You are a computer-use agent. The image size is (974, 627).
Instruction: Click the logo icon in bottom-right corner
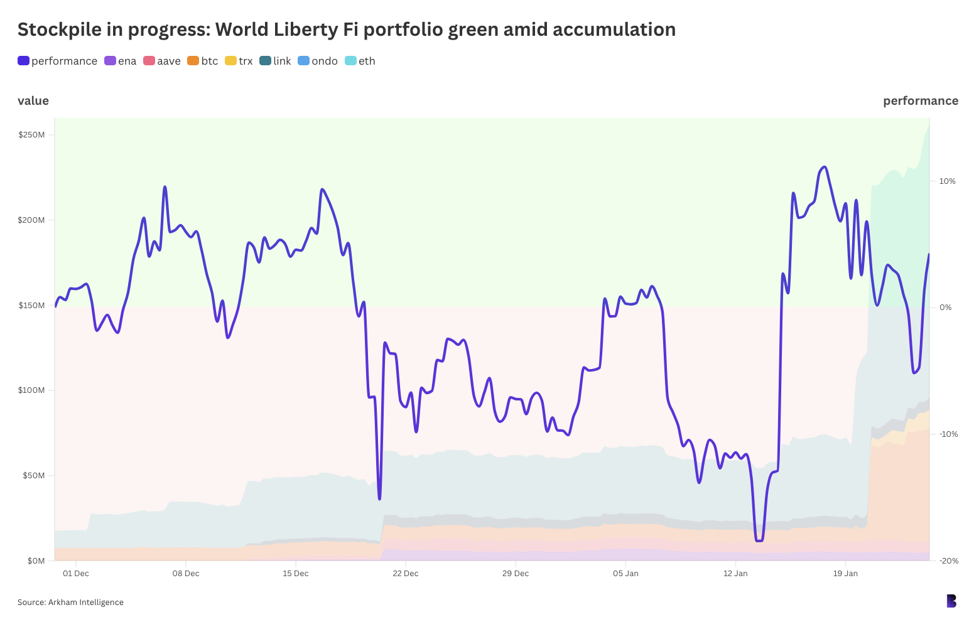pos(951,601)
